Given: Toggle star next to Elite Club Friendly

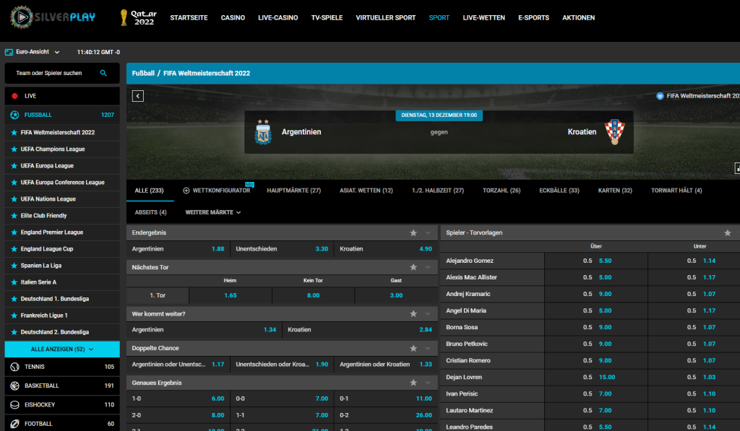Looking at the screenshot, I should pyautogui.click(x=14, y=215).
